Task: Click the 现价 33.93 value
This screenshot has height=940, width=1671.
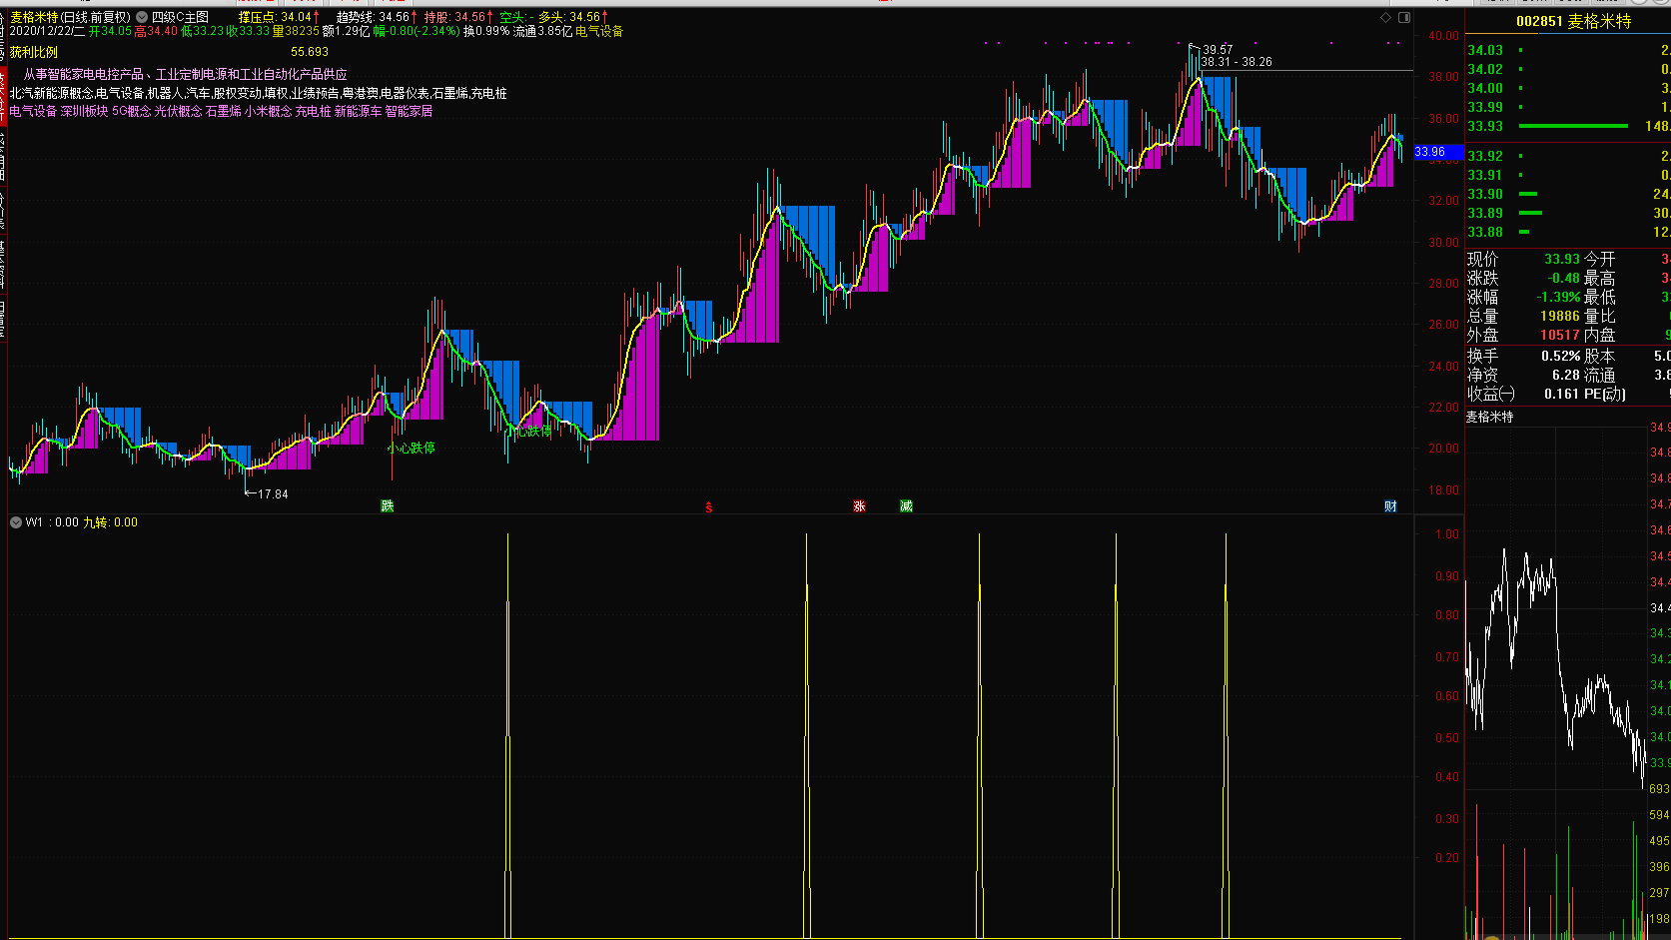Action: pos(1562,259)
